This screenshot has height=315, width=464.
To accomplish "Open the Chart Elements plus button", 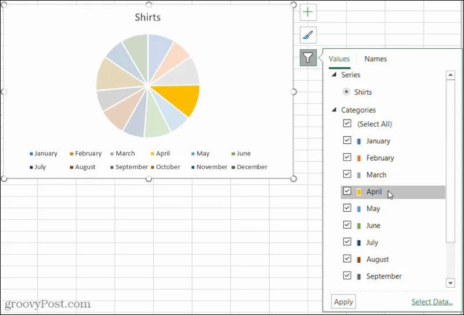I will [x=308, y=12].
